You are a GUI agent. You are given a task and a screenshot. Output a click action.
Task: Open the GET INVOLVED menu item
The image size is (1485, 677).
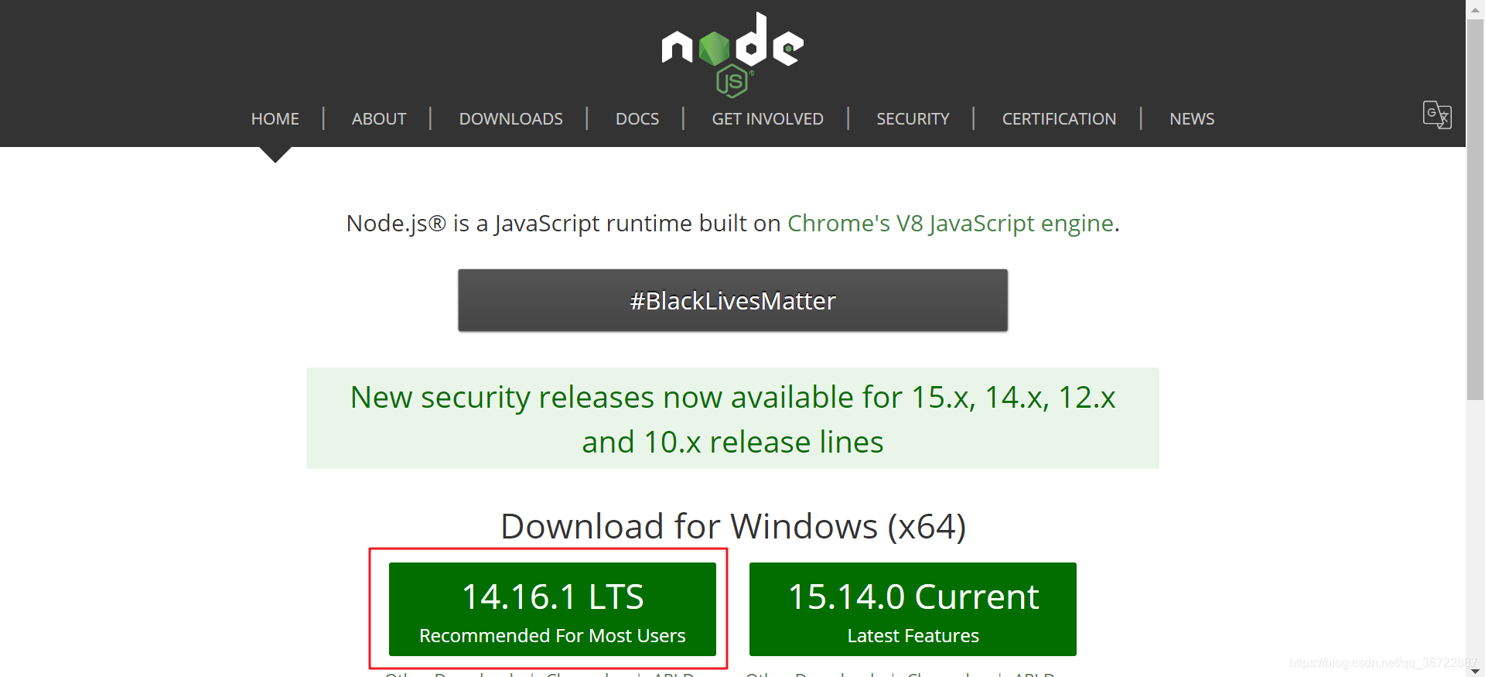click(768, 119)
